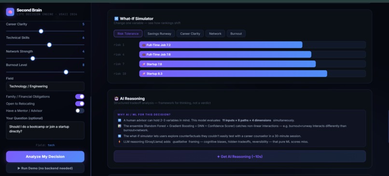The image size is (389, 176).
Task: Click the risk 4 Full-Time Job 7.6 bar
Action: click(x=225, y=54)
